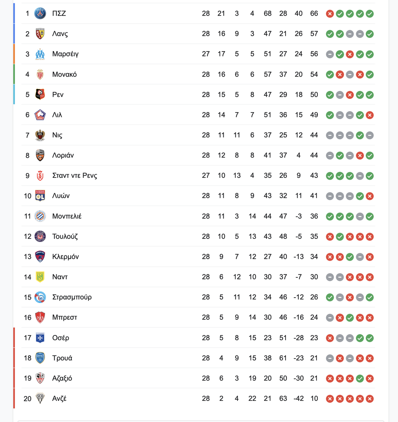The image size is (398, 422).
Task: Open the Ναντ yellow crest
Action: pyautogui.click(x=40, y=277)
